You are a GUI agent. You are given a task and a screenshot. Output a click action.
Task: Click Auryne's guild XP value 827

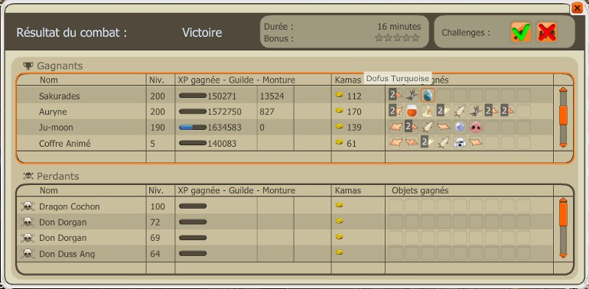pos(267,112)
